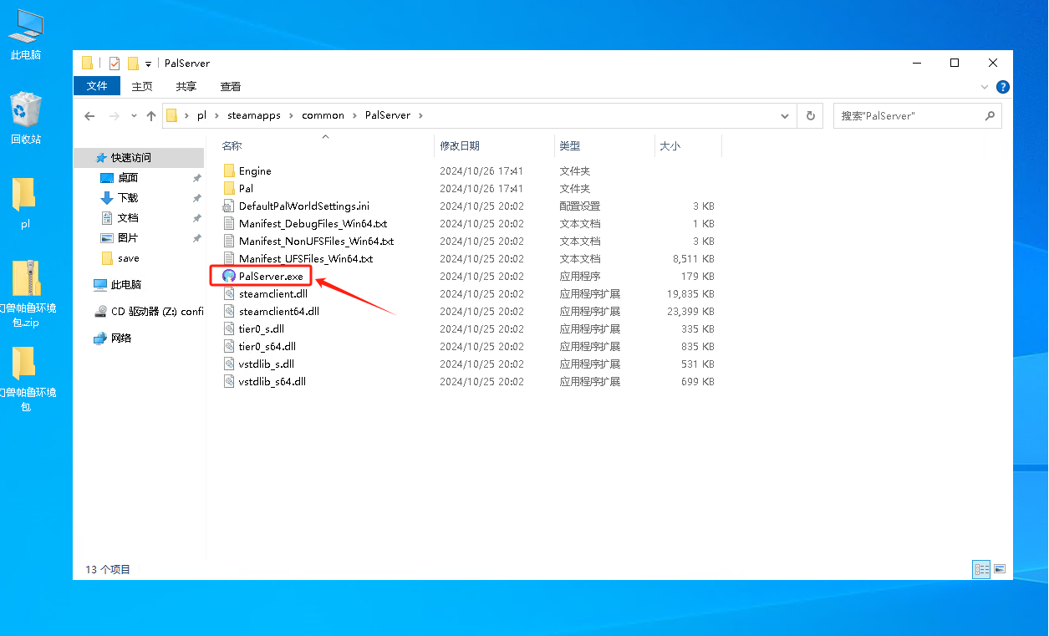Select vstdlib_s.dll file

click(x=266, y=364)
